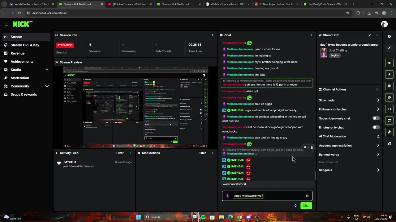The height and width of the screenshot is (222, 396).
Task: Click the chat identity badge icon
Action: click(227, 196)
